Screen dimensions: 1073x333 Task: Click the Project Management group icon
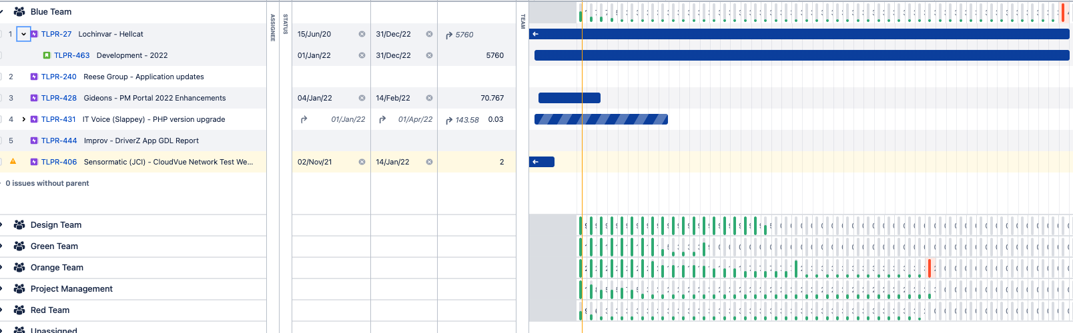click(x=19, y=289)
